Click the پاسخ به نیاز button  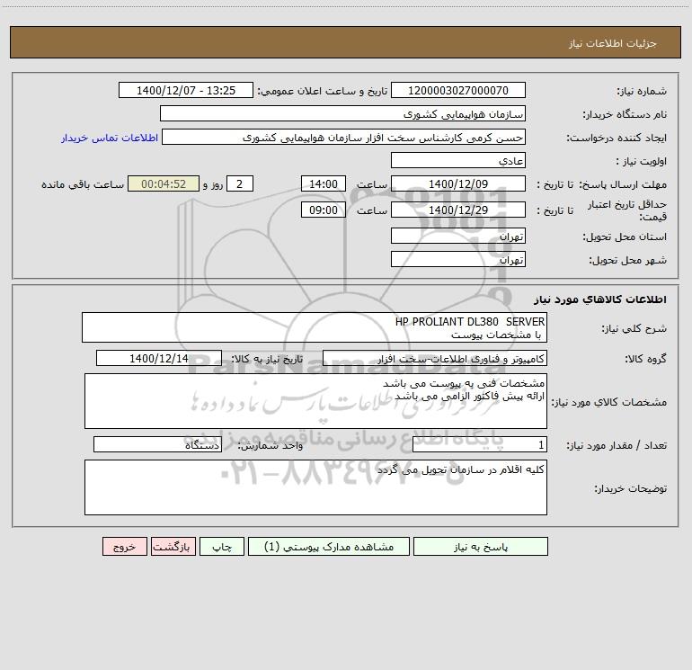point(481,546)
